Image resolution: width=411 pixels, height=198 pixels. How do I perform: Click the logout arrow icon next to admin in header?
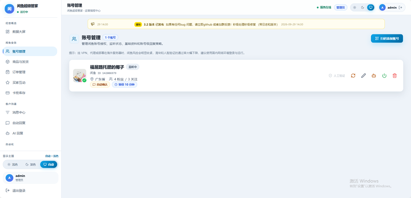pos(400,7)
